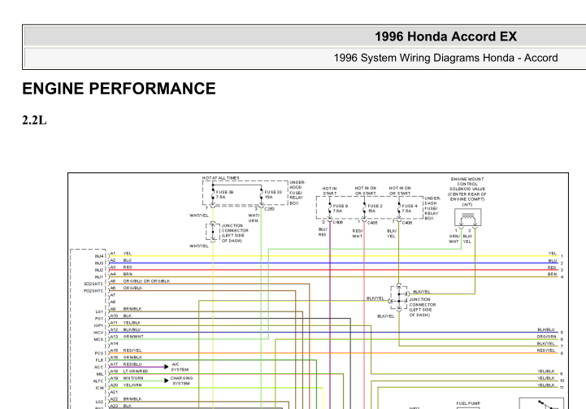This screenshot has width=586, height=409.
Task: Click the "PCS" terminal label
Action: pyautogui.click(x=99, y=353)
